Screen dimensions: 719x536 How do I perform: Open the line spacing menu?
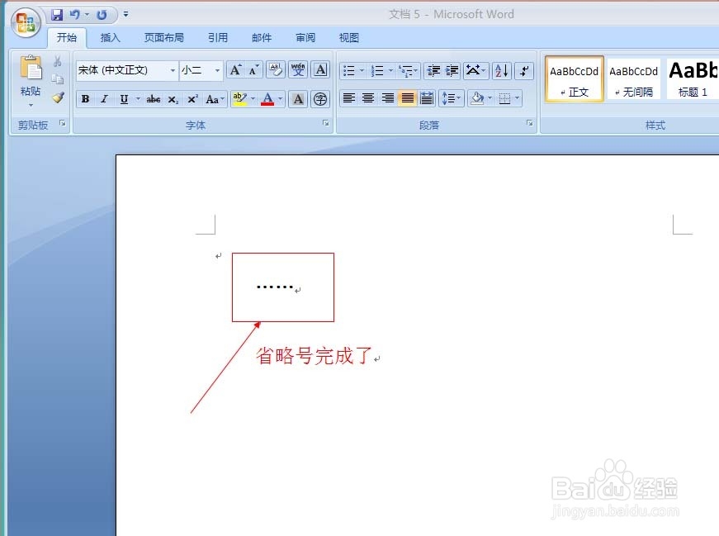[452, 98]
